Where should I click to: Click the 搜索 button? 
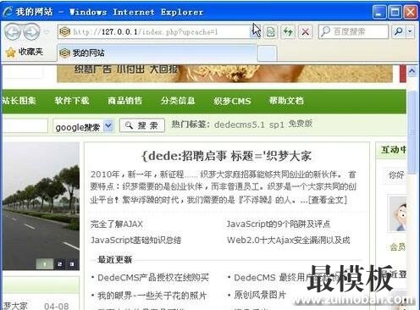142,125
